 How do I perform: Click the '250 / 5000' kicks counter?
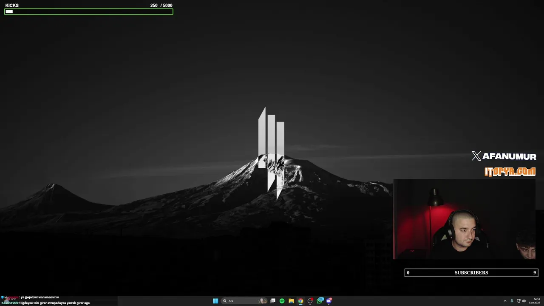click(161, 6)
